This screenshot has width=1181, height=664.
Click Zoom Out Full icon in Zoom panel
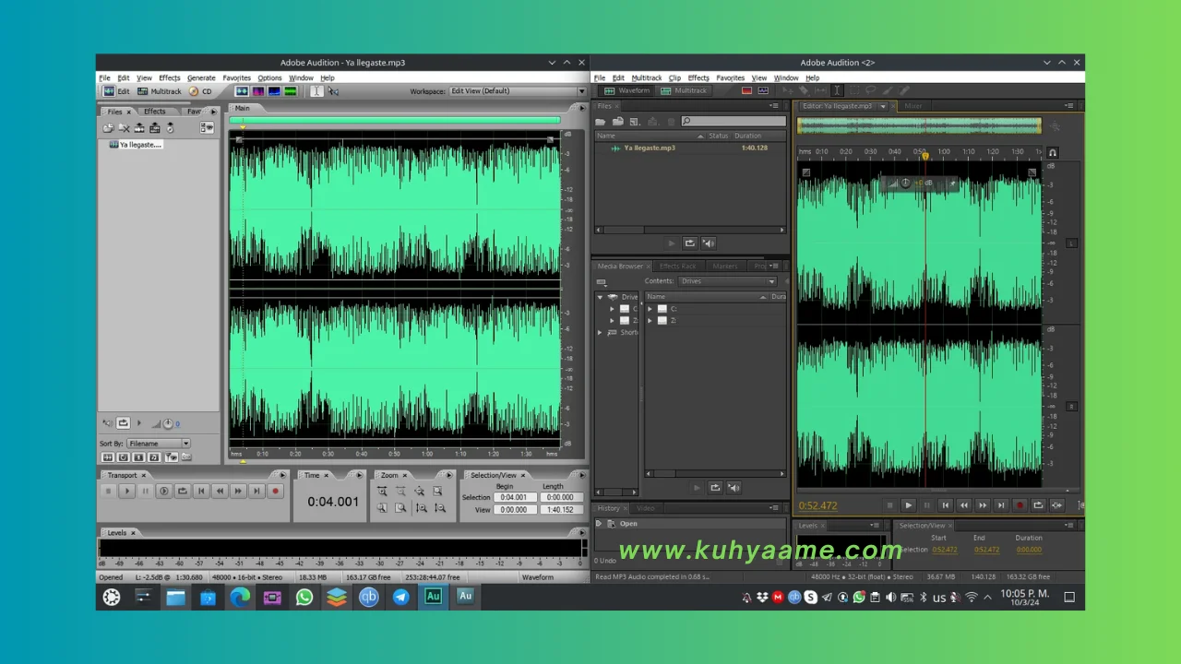(x=419, y=492)
